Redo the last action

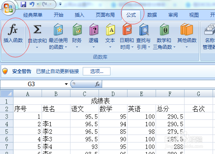[45, 4]
